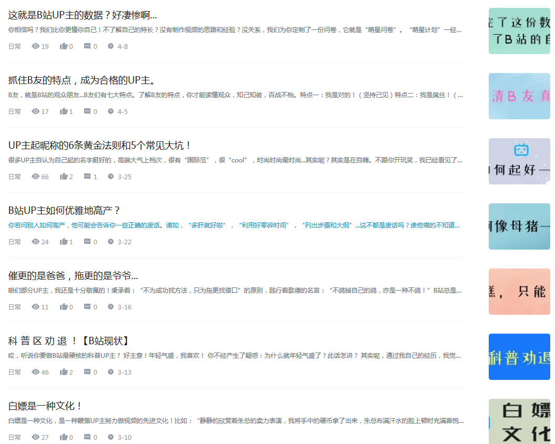Screen dimensions: 555x444
Task: Click views eye icon showing 19
Action: tap(35, 46)
